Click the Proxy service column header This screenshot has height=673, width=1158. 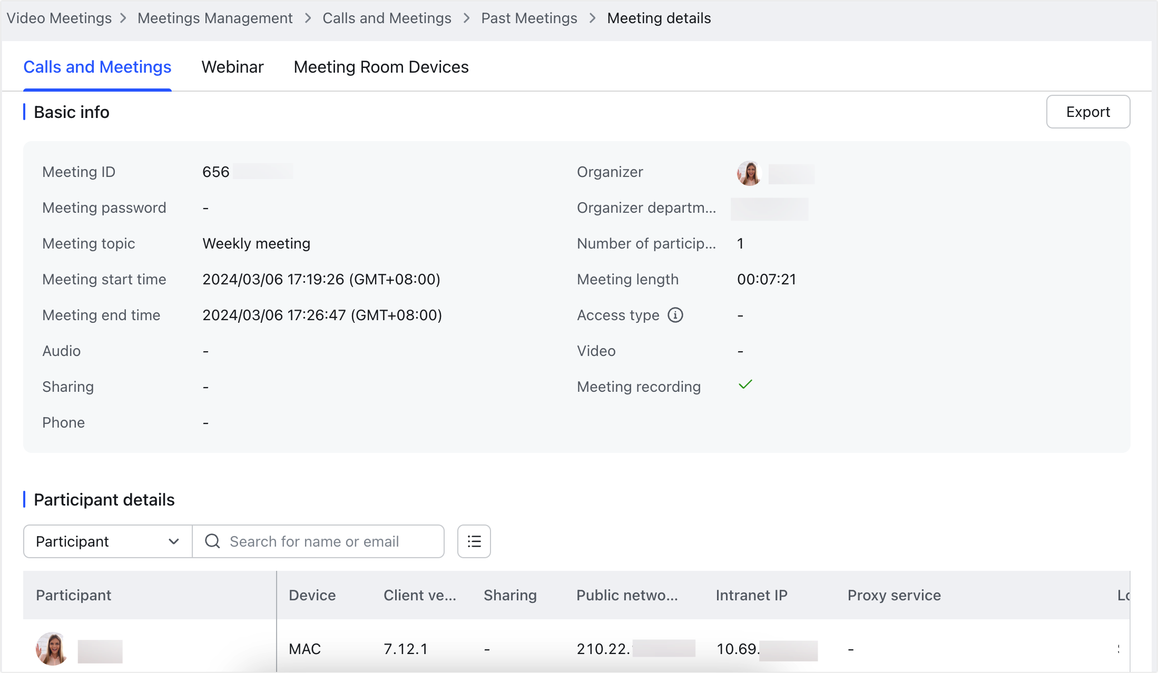tap(894, 595)
